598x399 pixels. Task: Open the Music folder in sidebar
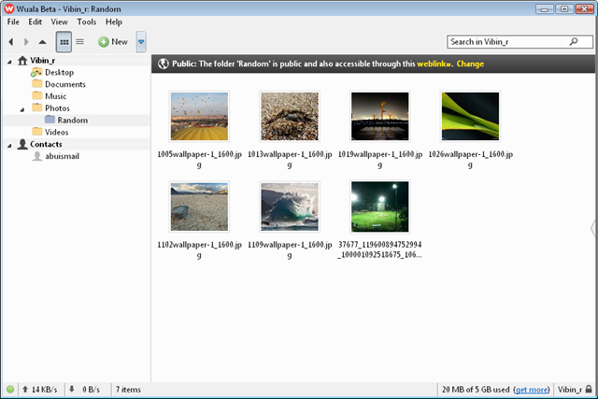(56, 96)
